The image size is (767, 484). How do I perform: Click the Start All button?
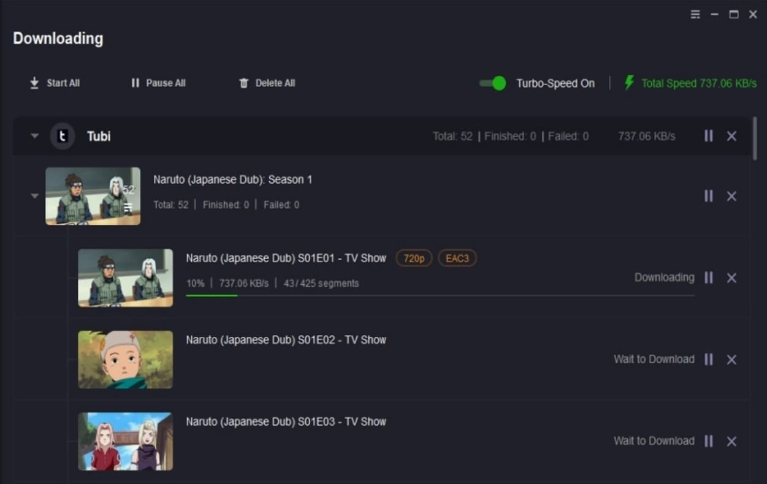(x=55, y=83)
